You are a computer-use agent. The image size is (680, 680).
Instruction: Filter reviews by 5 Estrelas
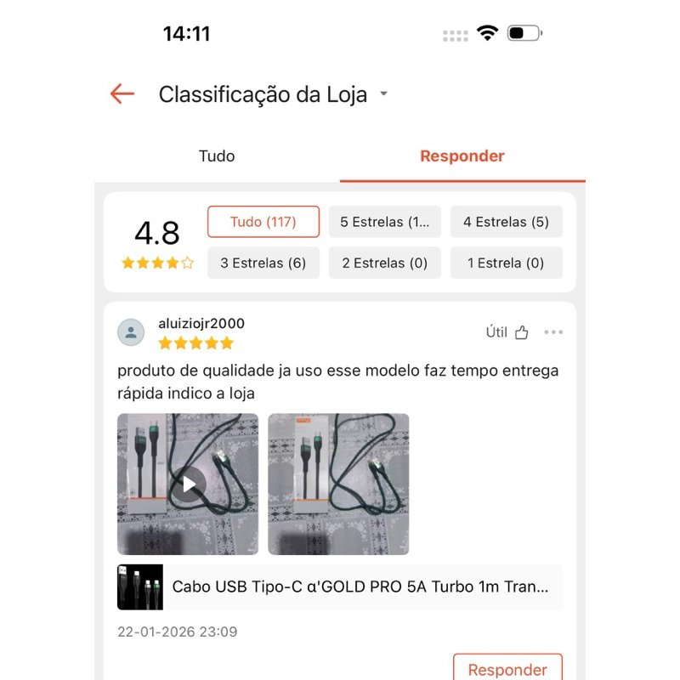click(385, 222)
